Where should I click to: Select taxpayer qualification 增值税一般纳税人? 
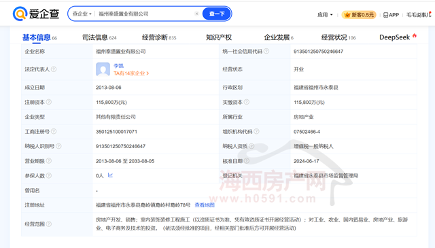click(313, 146)
